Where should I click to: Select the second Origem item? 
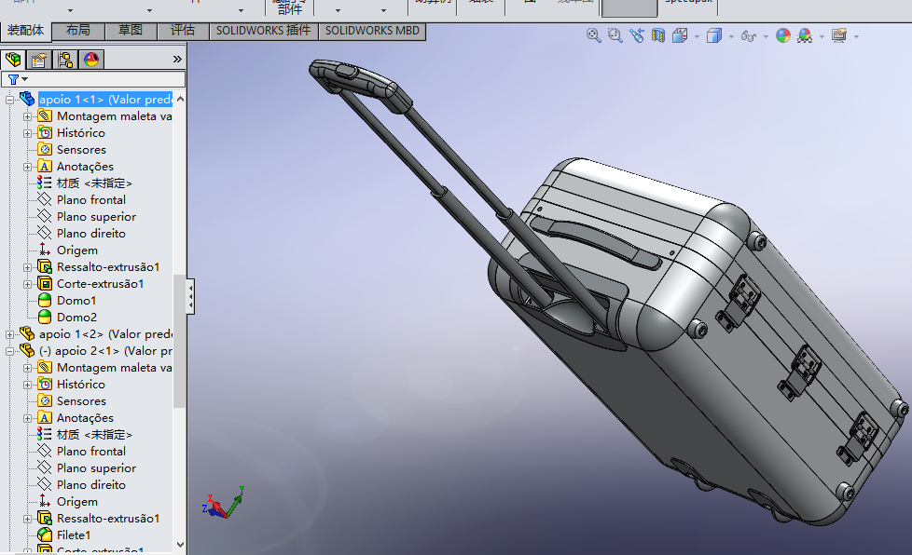point(76,502)
